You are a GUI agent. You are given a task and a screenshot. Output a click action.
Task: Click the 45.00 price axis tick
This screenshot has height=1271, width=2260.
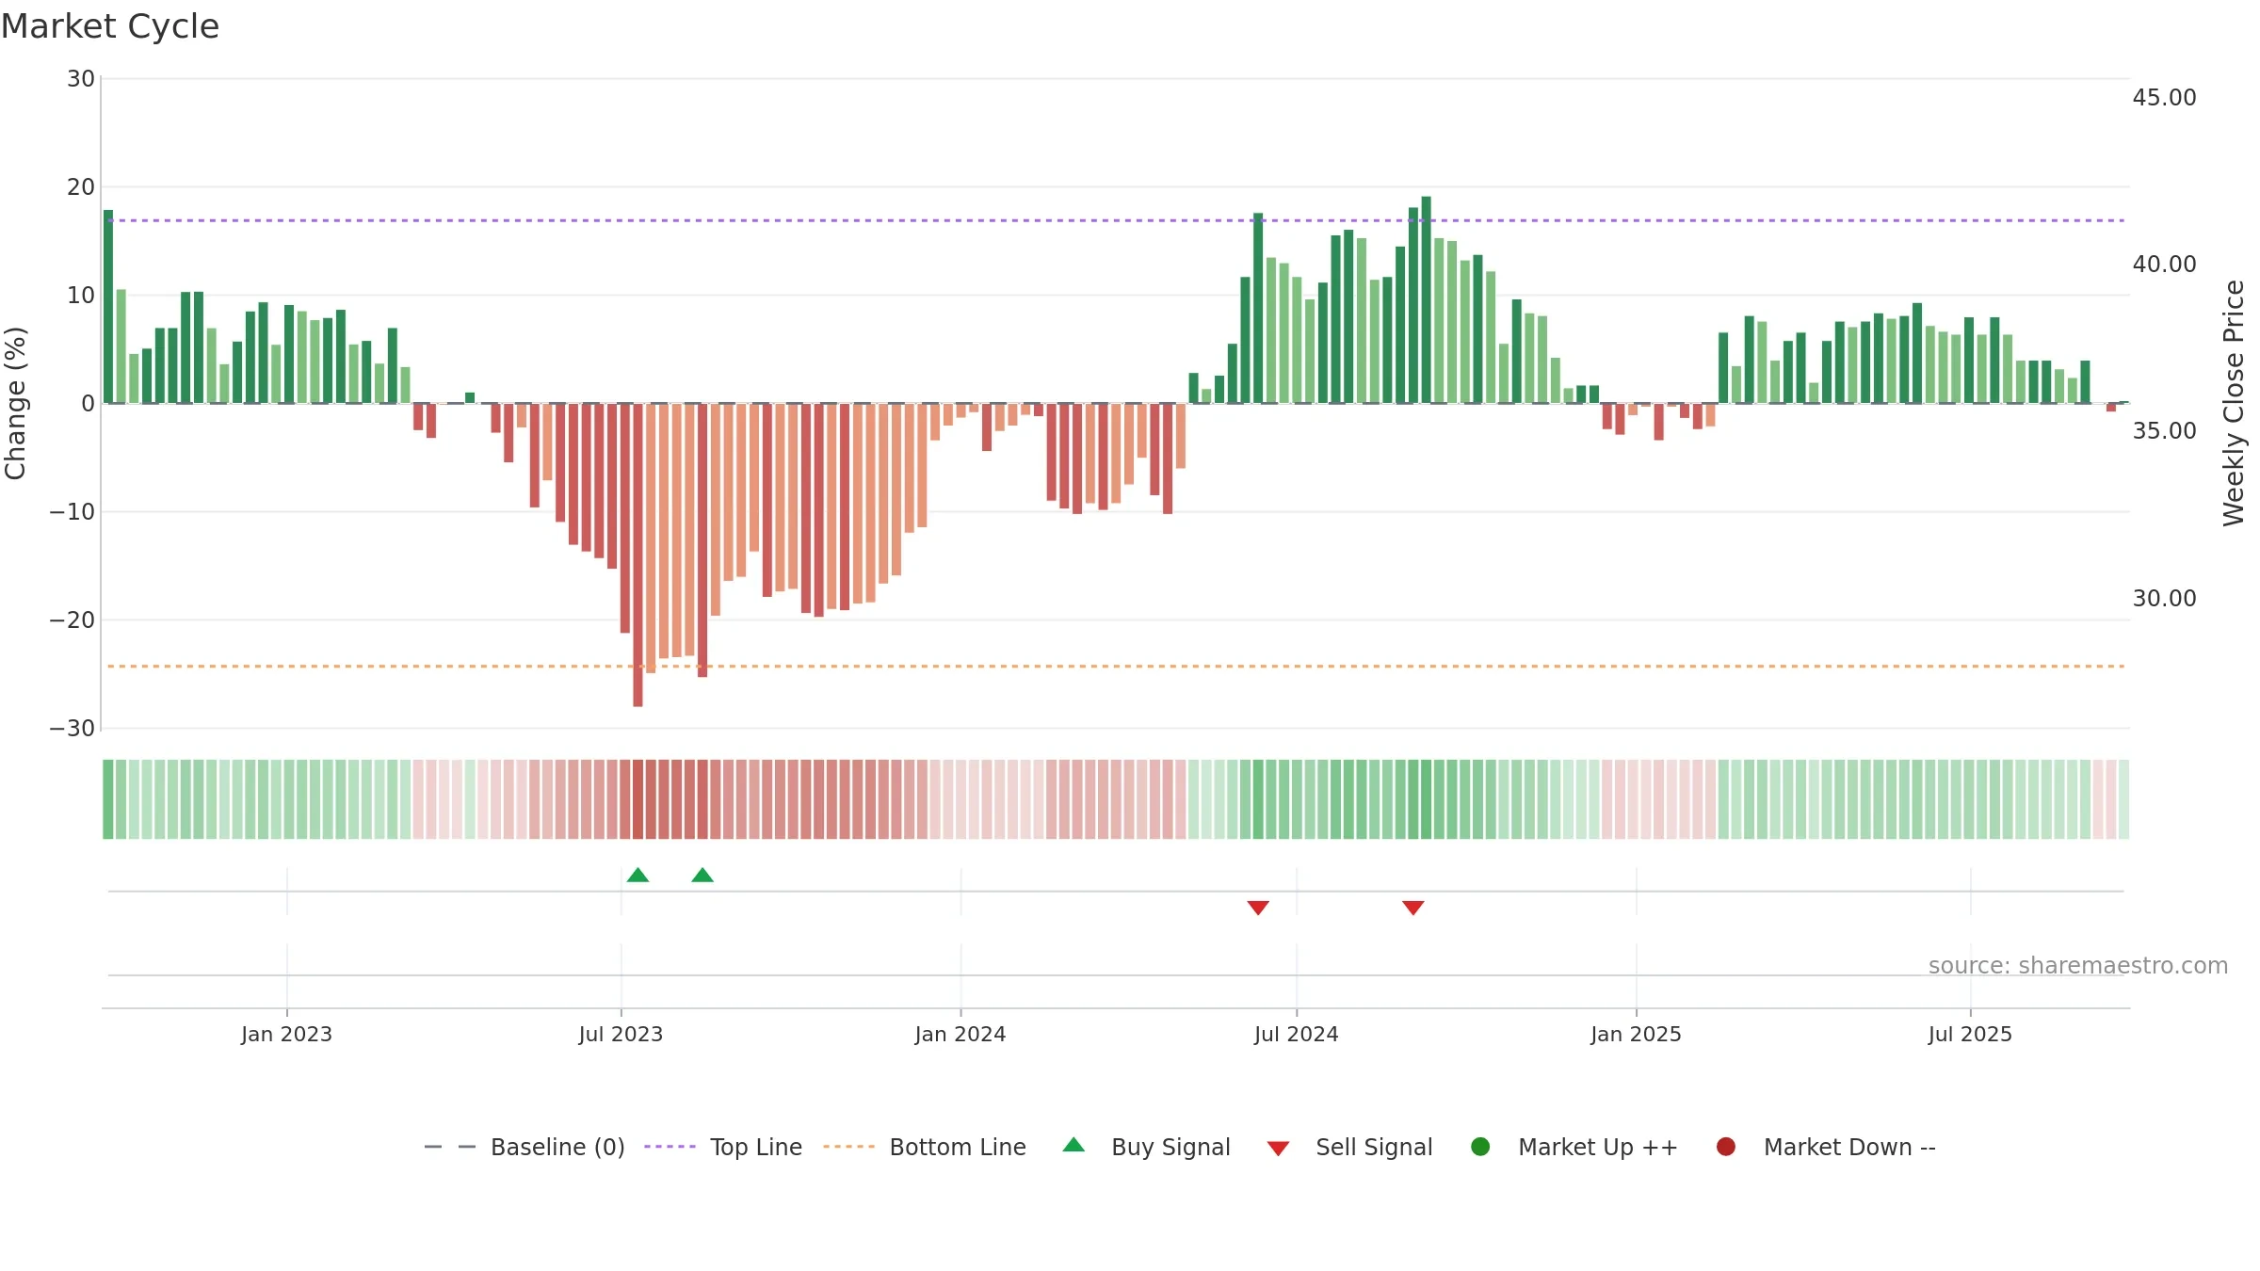pos(2164,97)
